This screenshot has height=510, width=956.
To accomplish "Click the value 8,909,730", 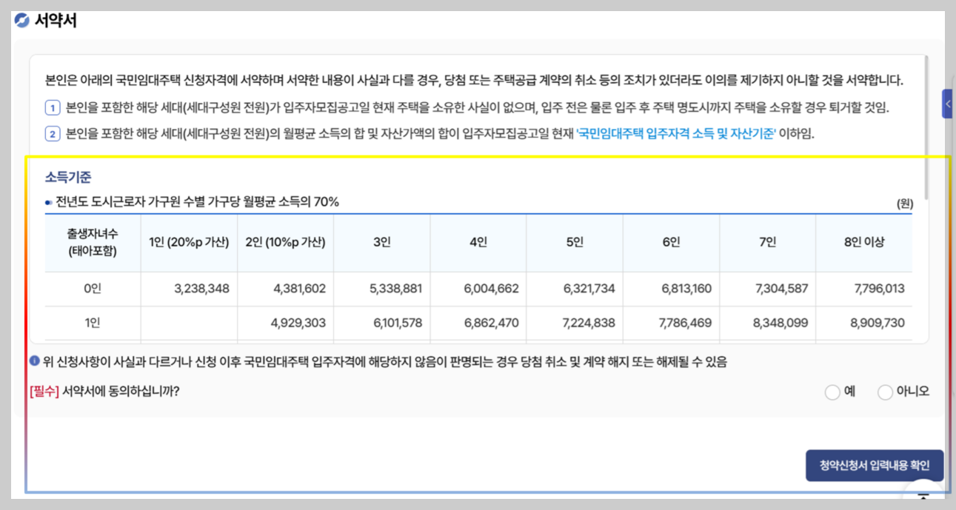I will click(x=878, y=323).
